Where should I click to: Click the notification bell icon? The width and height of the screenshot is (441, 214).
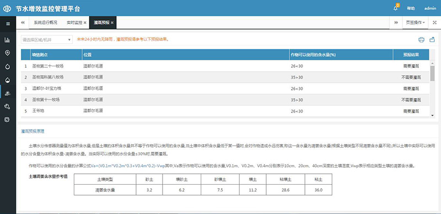coord(395,8)
